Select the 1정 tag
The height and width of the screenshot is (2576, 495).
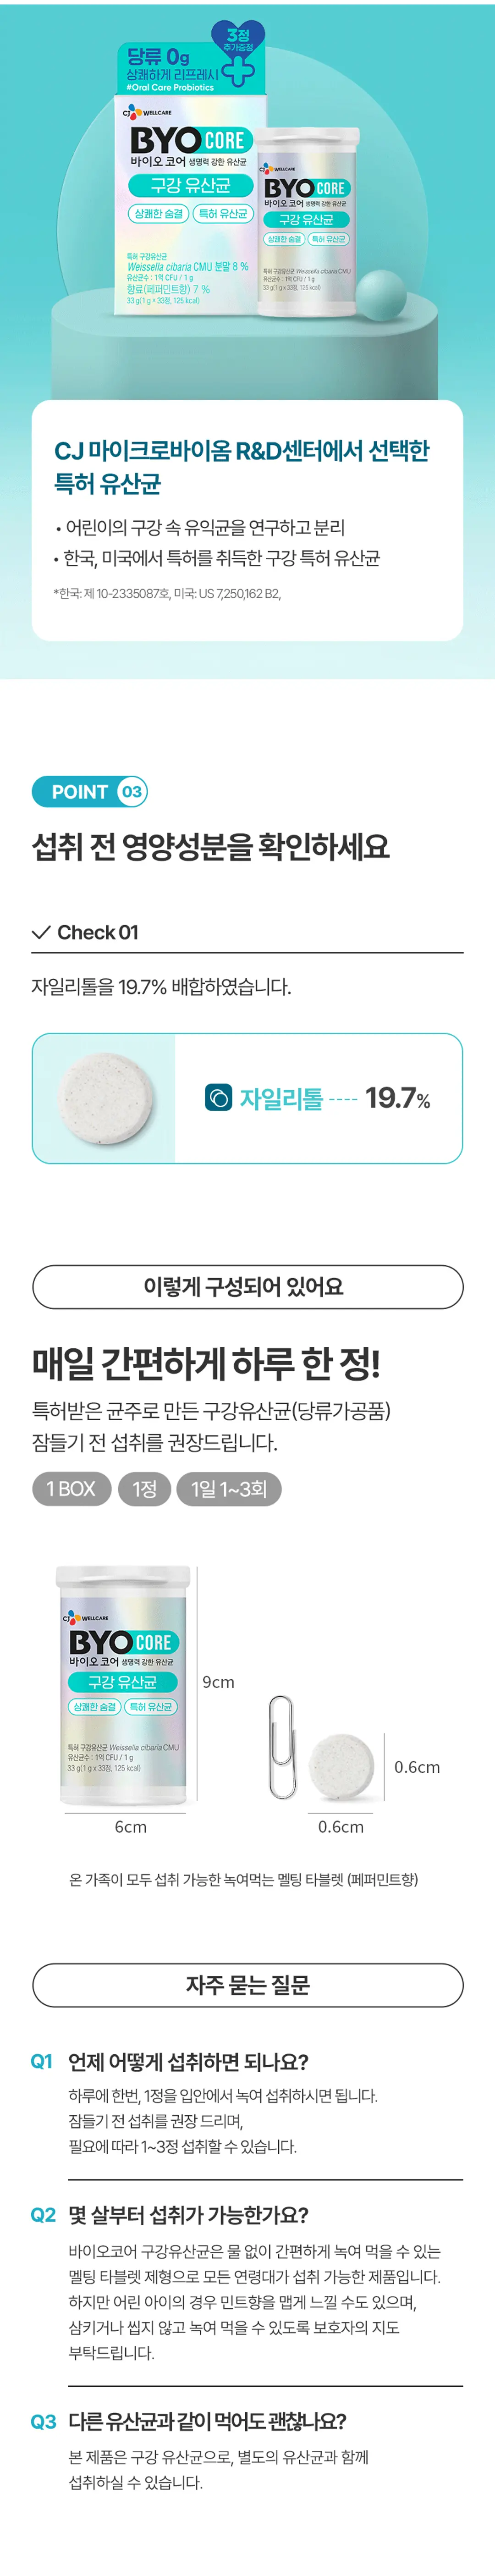(145, 1488)
